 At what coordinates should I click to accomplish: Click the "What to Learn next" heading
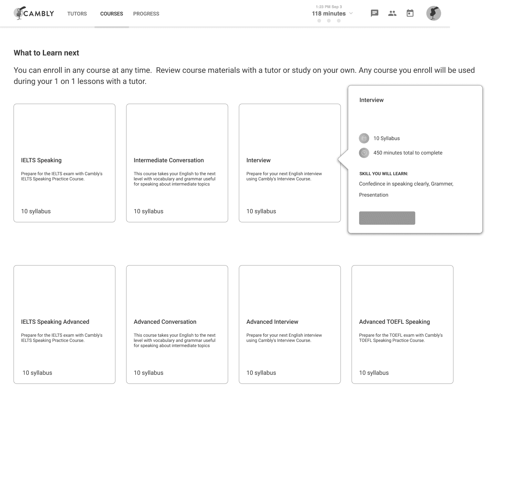tap(47, 53)
